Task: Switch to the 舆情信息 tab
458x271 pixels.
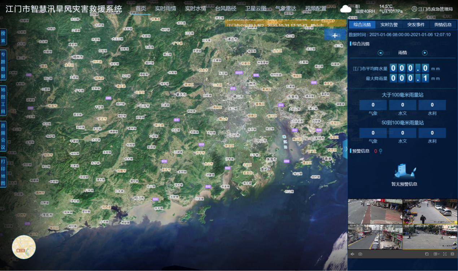Action: (443, 25)
